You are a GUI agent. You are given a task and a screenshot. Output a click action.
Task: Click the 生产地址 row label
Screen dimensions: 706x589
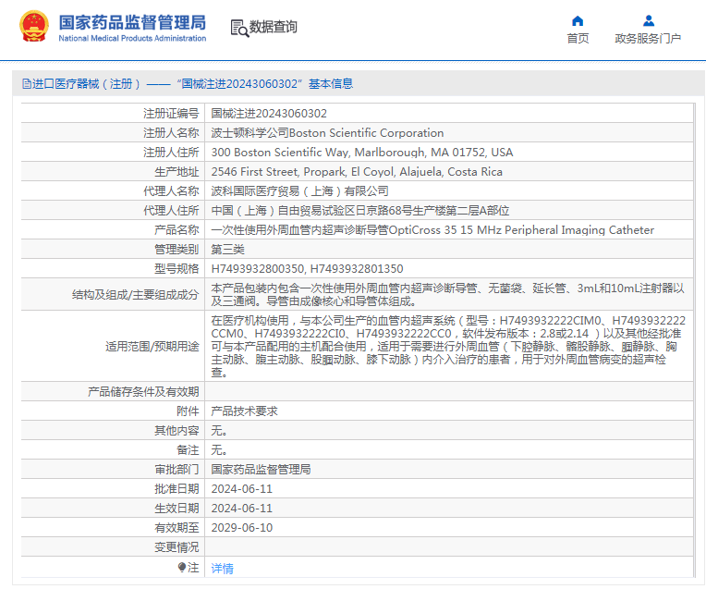click(176, 172)
